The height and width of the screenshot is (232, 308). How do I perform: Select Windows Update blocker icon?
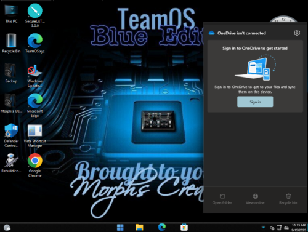coord(35,76)
